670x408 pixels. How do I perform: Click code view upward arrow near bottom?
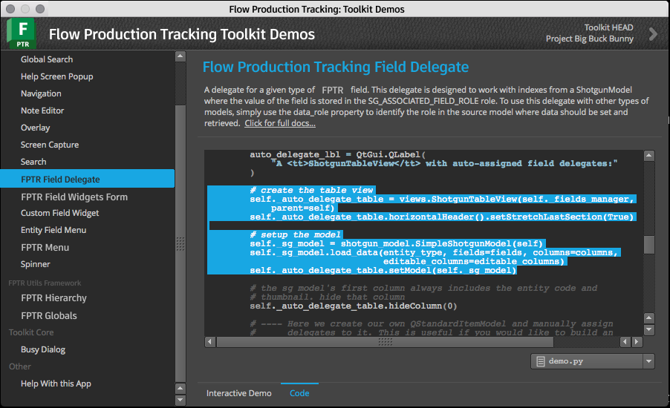(648, 318)
